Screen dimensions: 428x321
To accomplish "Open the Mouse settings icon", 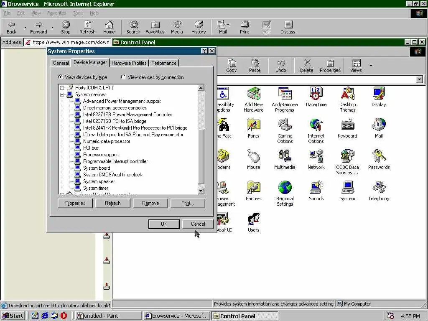I will tap(254, 160).
